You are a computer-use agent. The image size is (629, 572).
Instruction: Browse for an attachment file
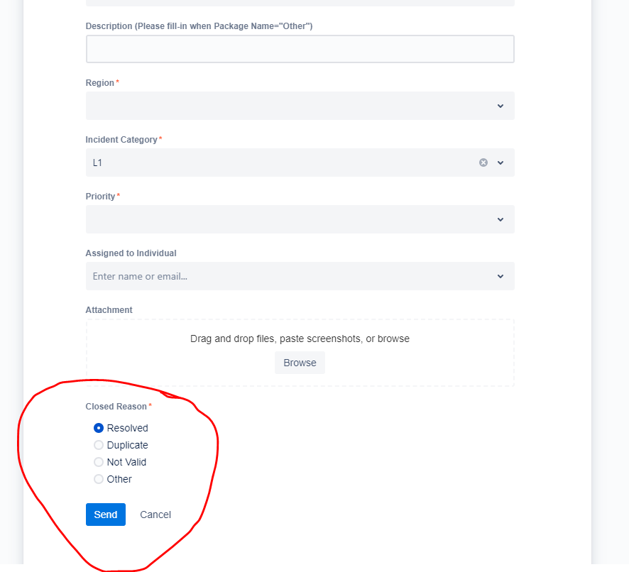pyautogui.click(x=300, y=363)
